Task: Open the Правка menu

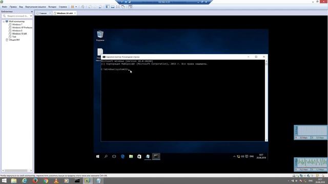Action: [x=13, y=7]
